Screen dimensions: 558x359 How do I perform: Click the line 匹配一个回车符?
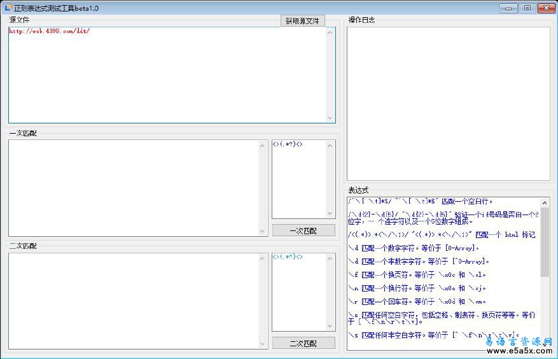pos(417,302)
